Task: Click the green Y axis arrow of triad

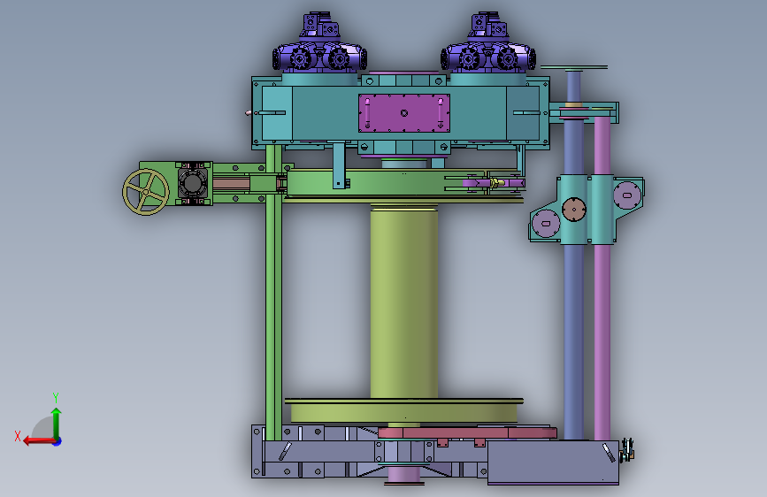Action: (x=56, y=423)
